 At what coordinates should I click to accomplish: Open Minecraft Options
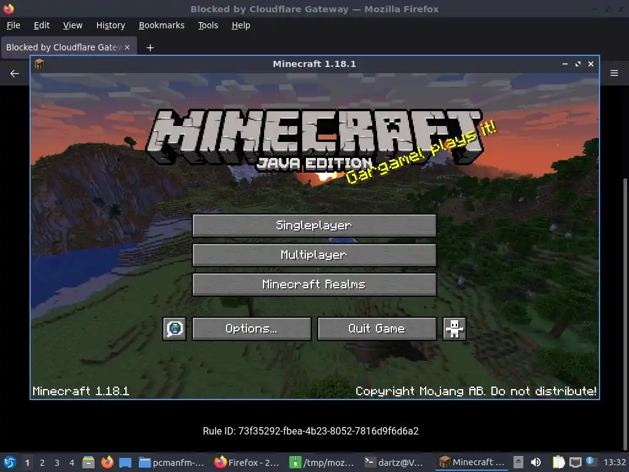(x=251, y=329)
